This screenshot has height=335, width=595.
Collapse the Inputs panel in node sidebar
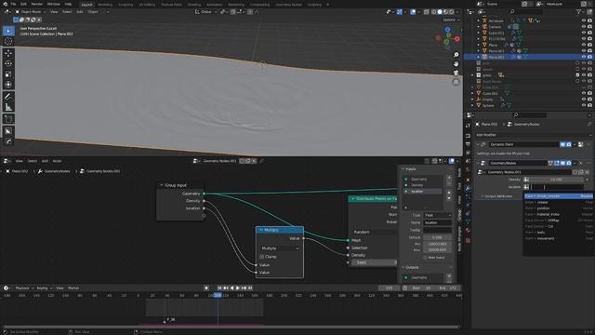coord(403,169)
